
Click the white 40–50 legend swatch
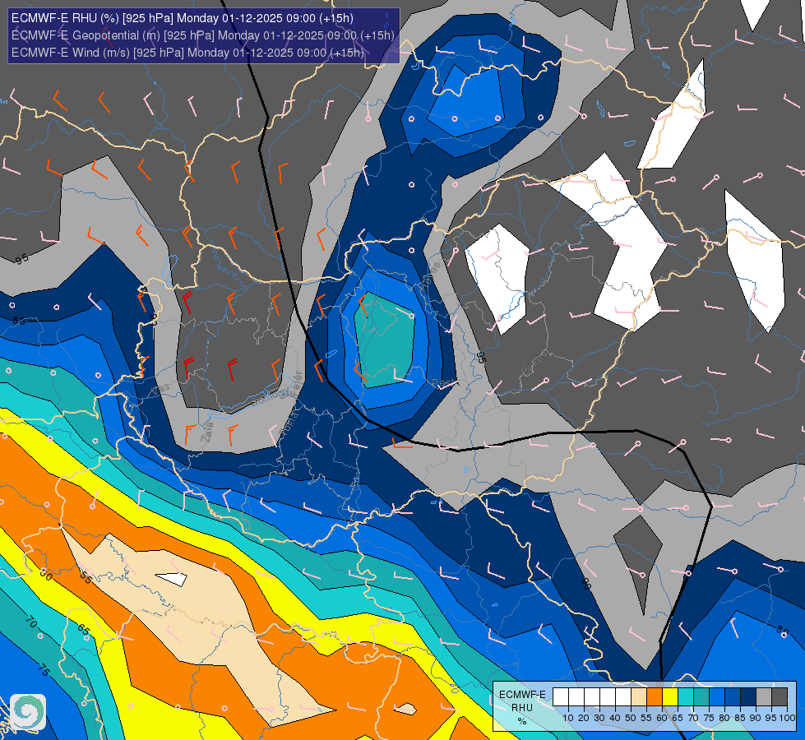623,697
